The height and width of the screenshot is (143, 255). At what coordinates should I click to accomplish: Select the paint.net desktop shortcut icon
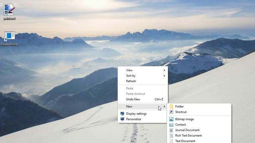click(10, 10)
